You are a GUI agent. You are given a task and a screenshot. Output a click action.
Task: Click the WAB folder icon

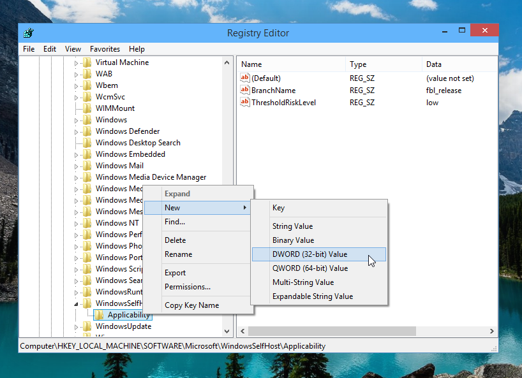[87, 74]
